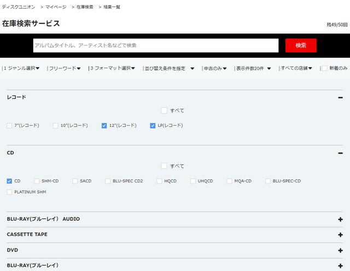Open 並び替え条件を指定 sort dropdown
350x271 pixels.
point(168,68)
